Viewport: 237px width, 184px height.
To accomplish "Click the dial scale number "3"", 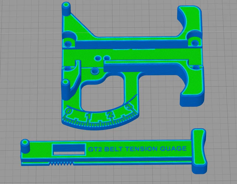I will (128, 107).
